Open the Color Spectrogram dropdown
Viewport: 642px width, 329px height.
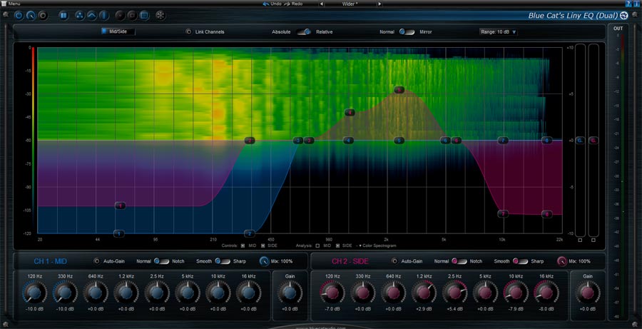click(377, 246)
